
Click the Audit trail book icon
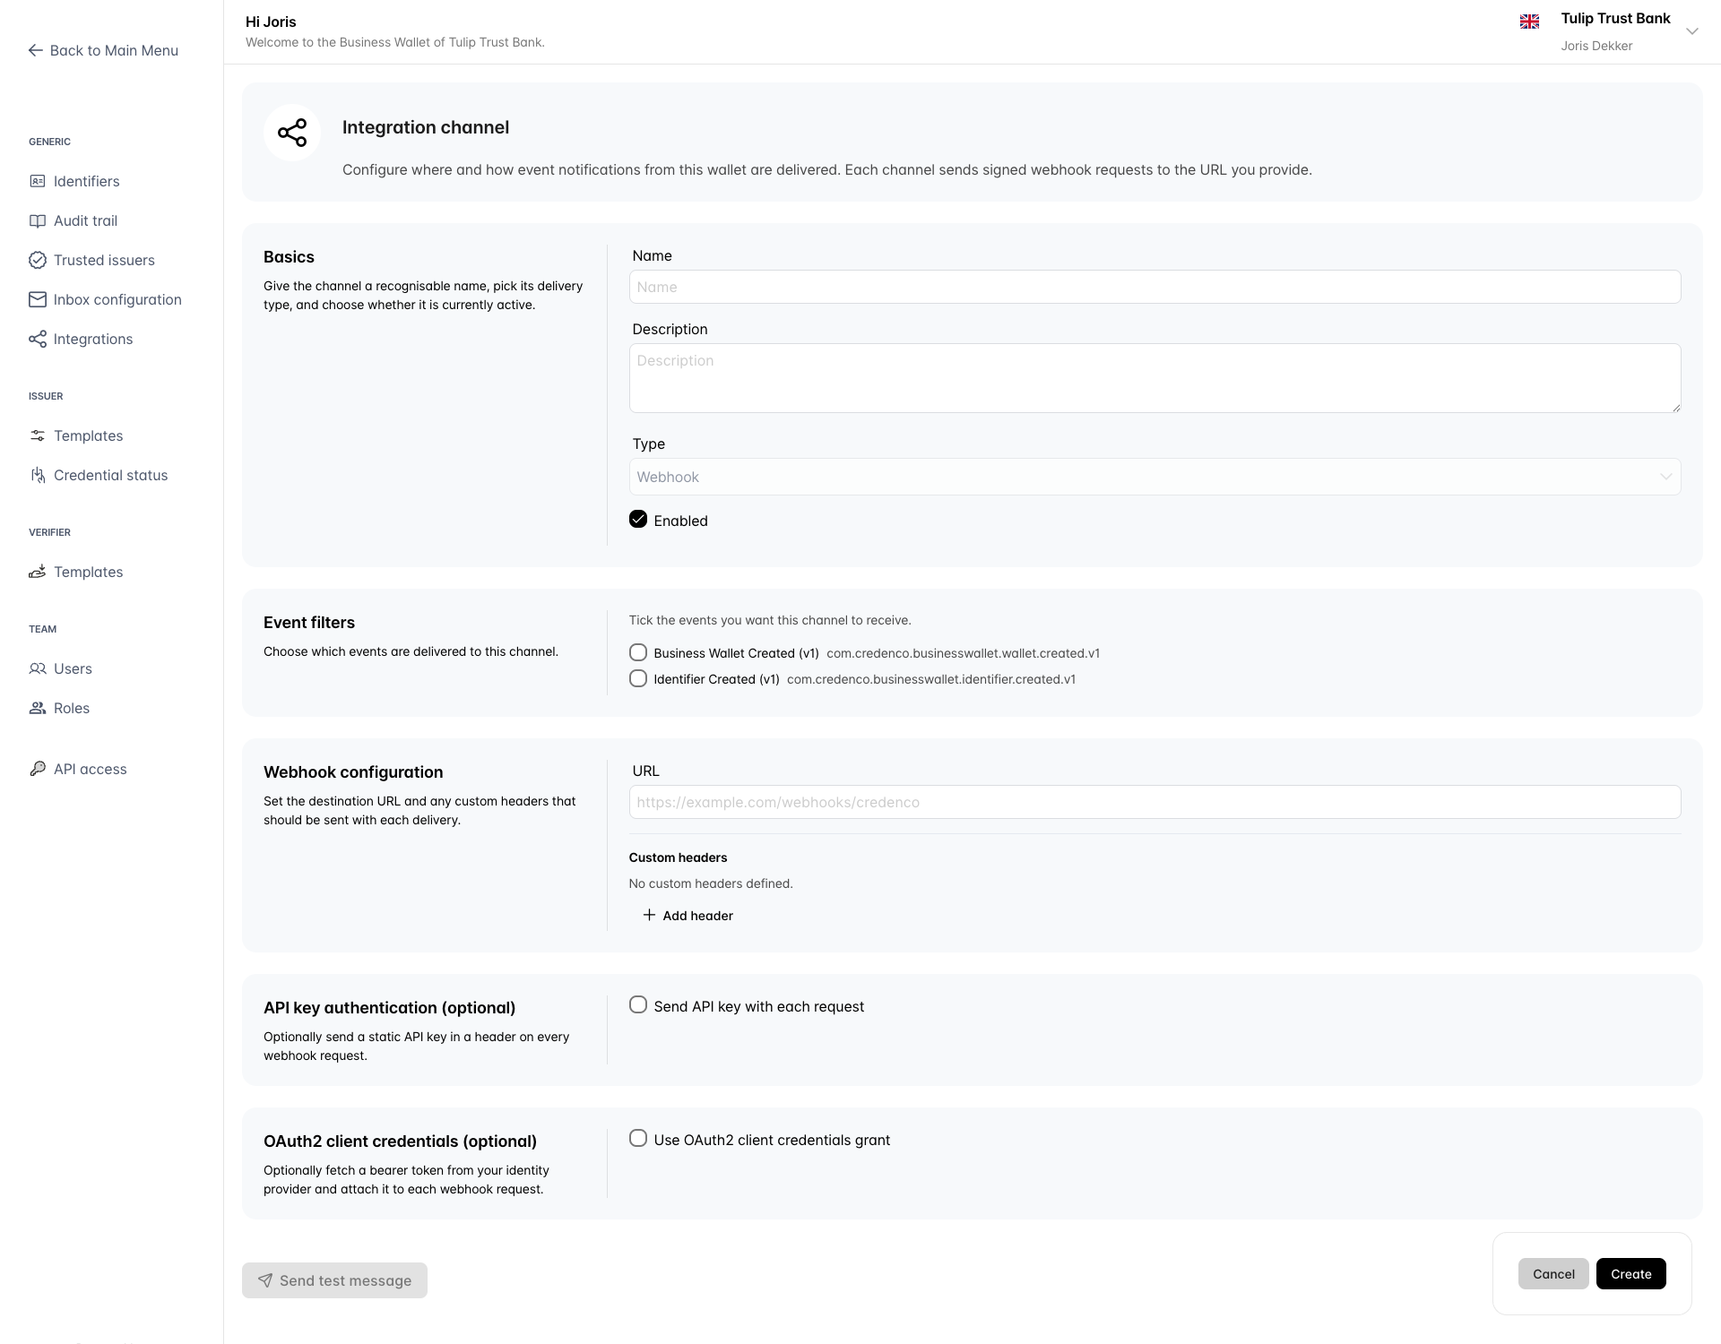point(38,220)
